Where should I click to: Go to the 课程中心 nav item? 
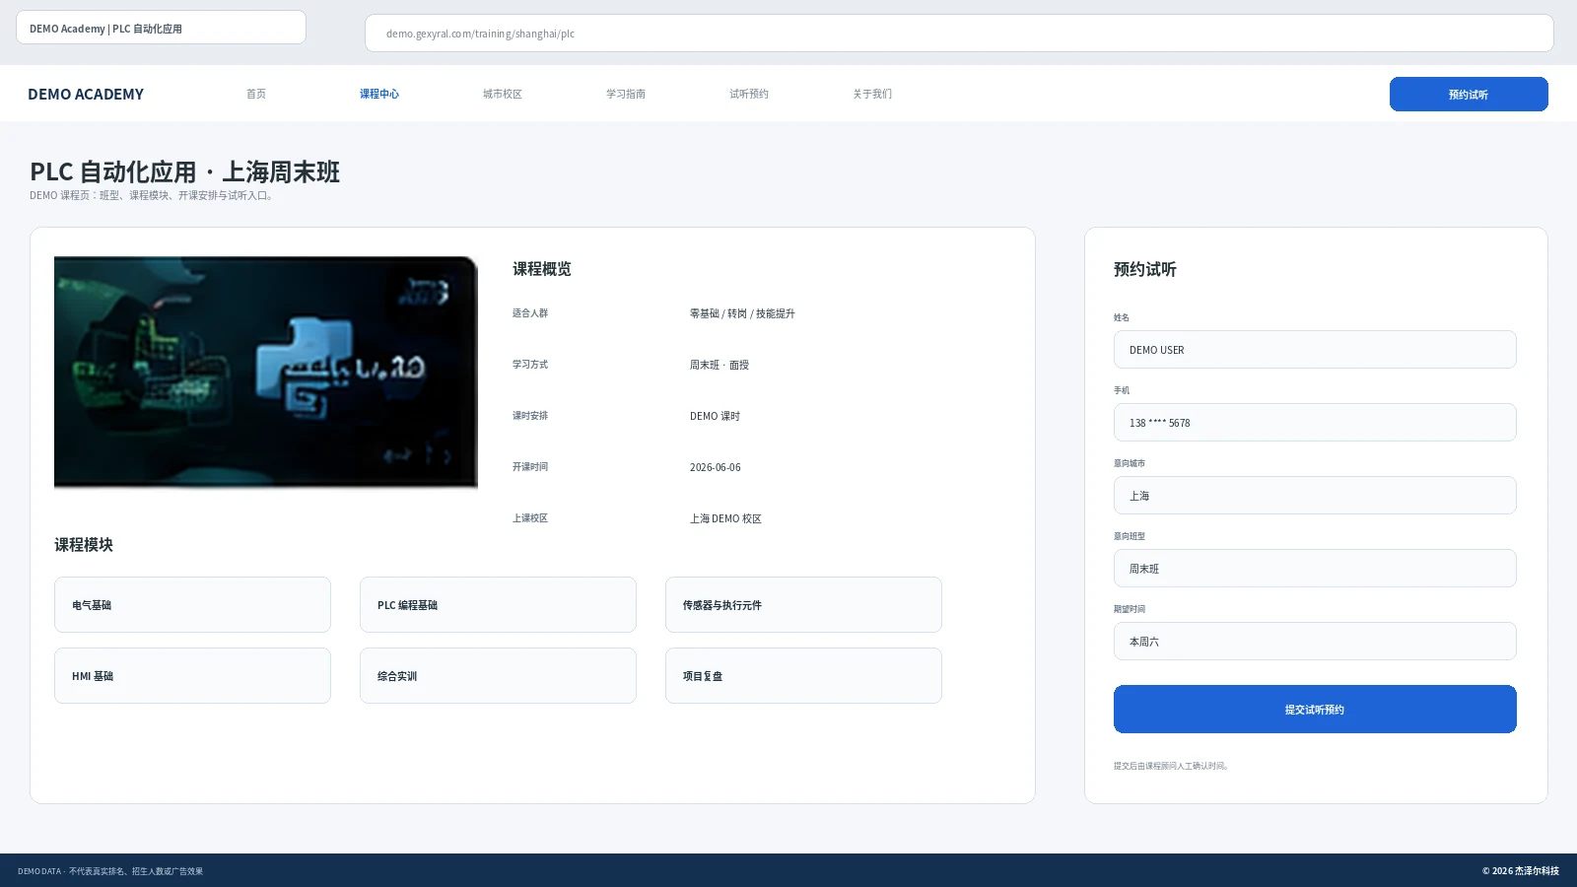pyautogui.click(x=379, y=94)
